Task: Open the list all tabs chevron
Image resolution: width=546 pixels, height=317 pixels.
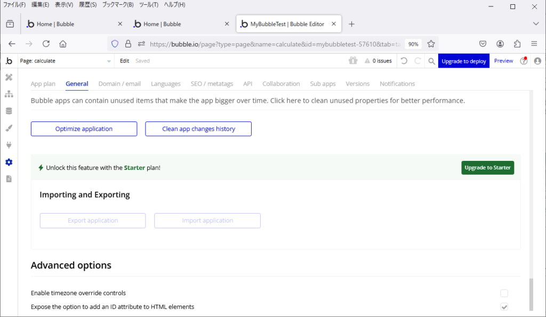Action: click(536, 23)
